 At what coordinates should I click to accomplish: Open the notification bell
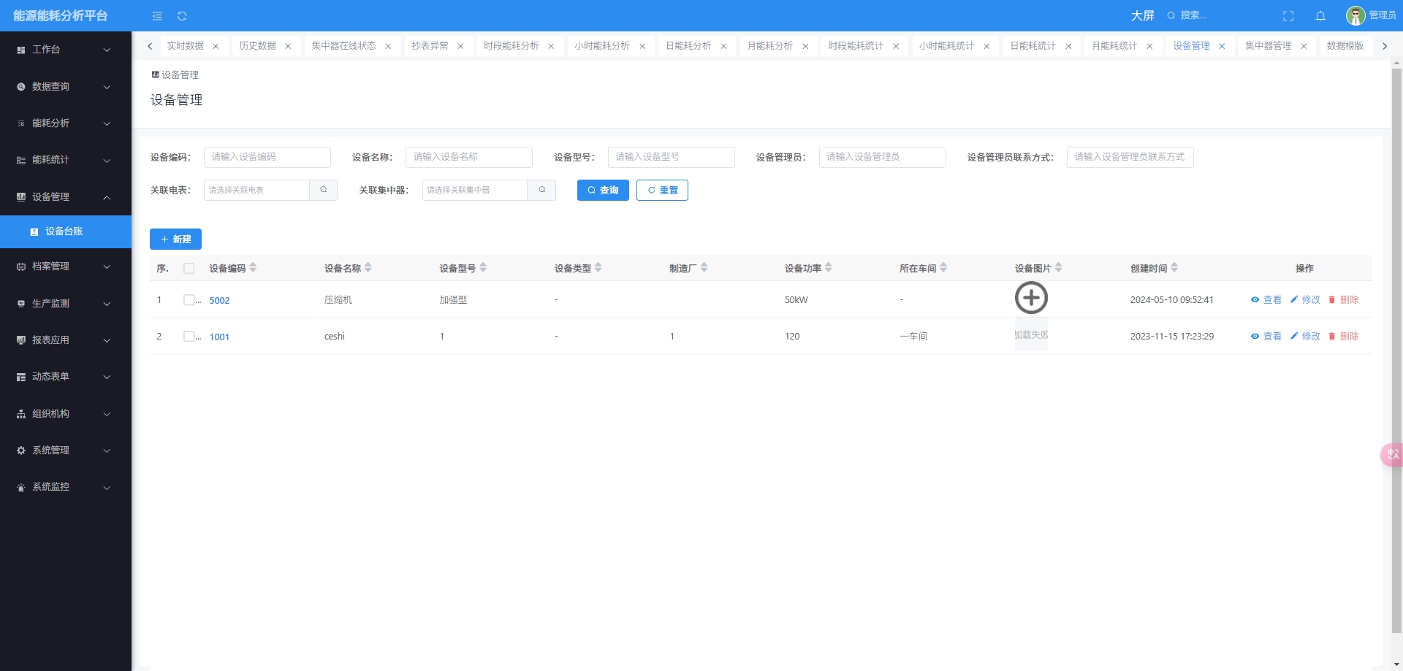point(1320,16)
